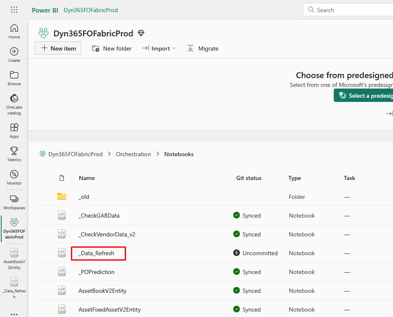
Task: Open Metrics in the left navigation
Action: tap(14, 154)
